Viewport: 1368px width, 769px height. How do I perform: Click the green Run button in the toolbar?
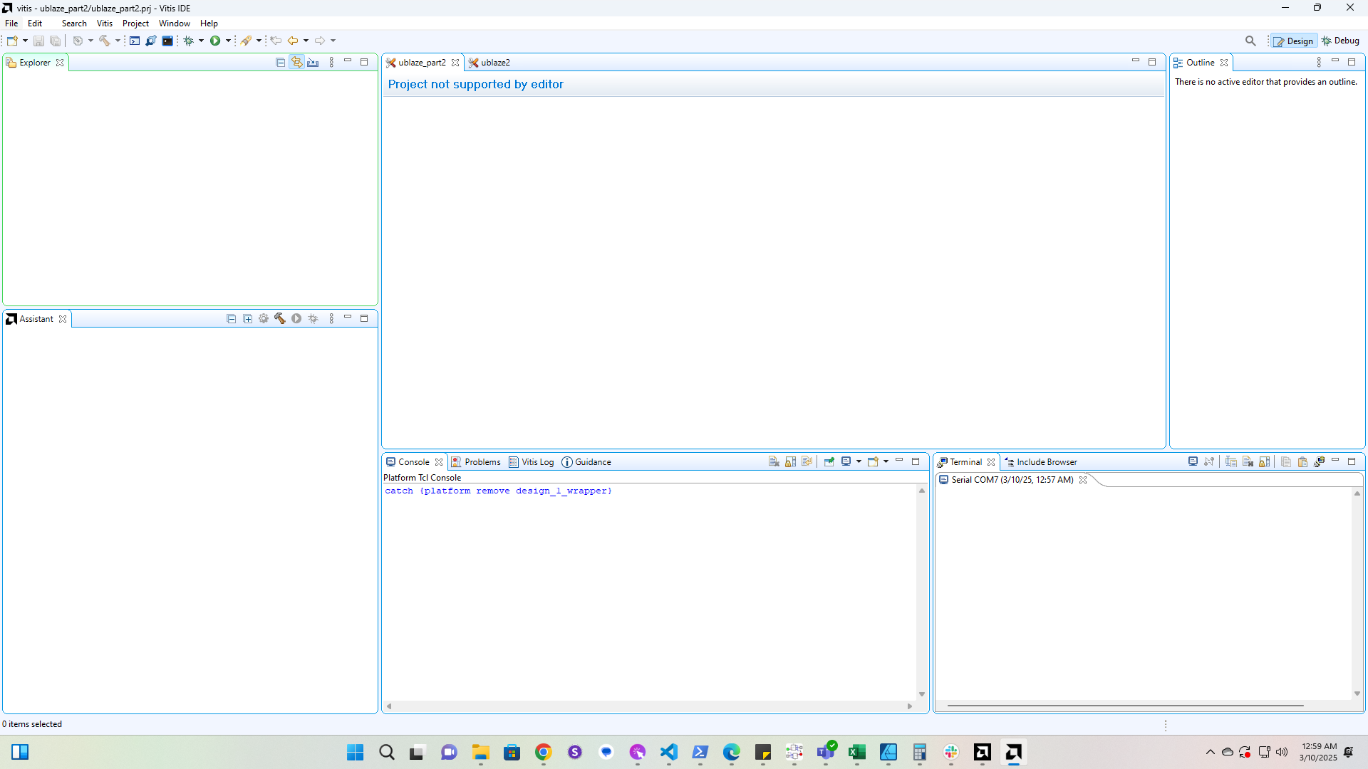[x=215, y=41]
